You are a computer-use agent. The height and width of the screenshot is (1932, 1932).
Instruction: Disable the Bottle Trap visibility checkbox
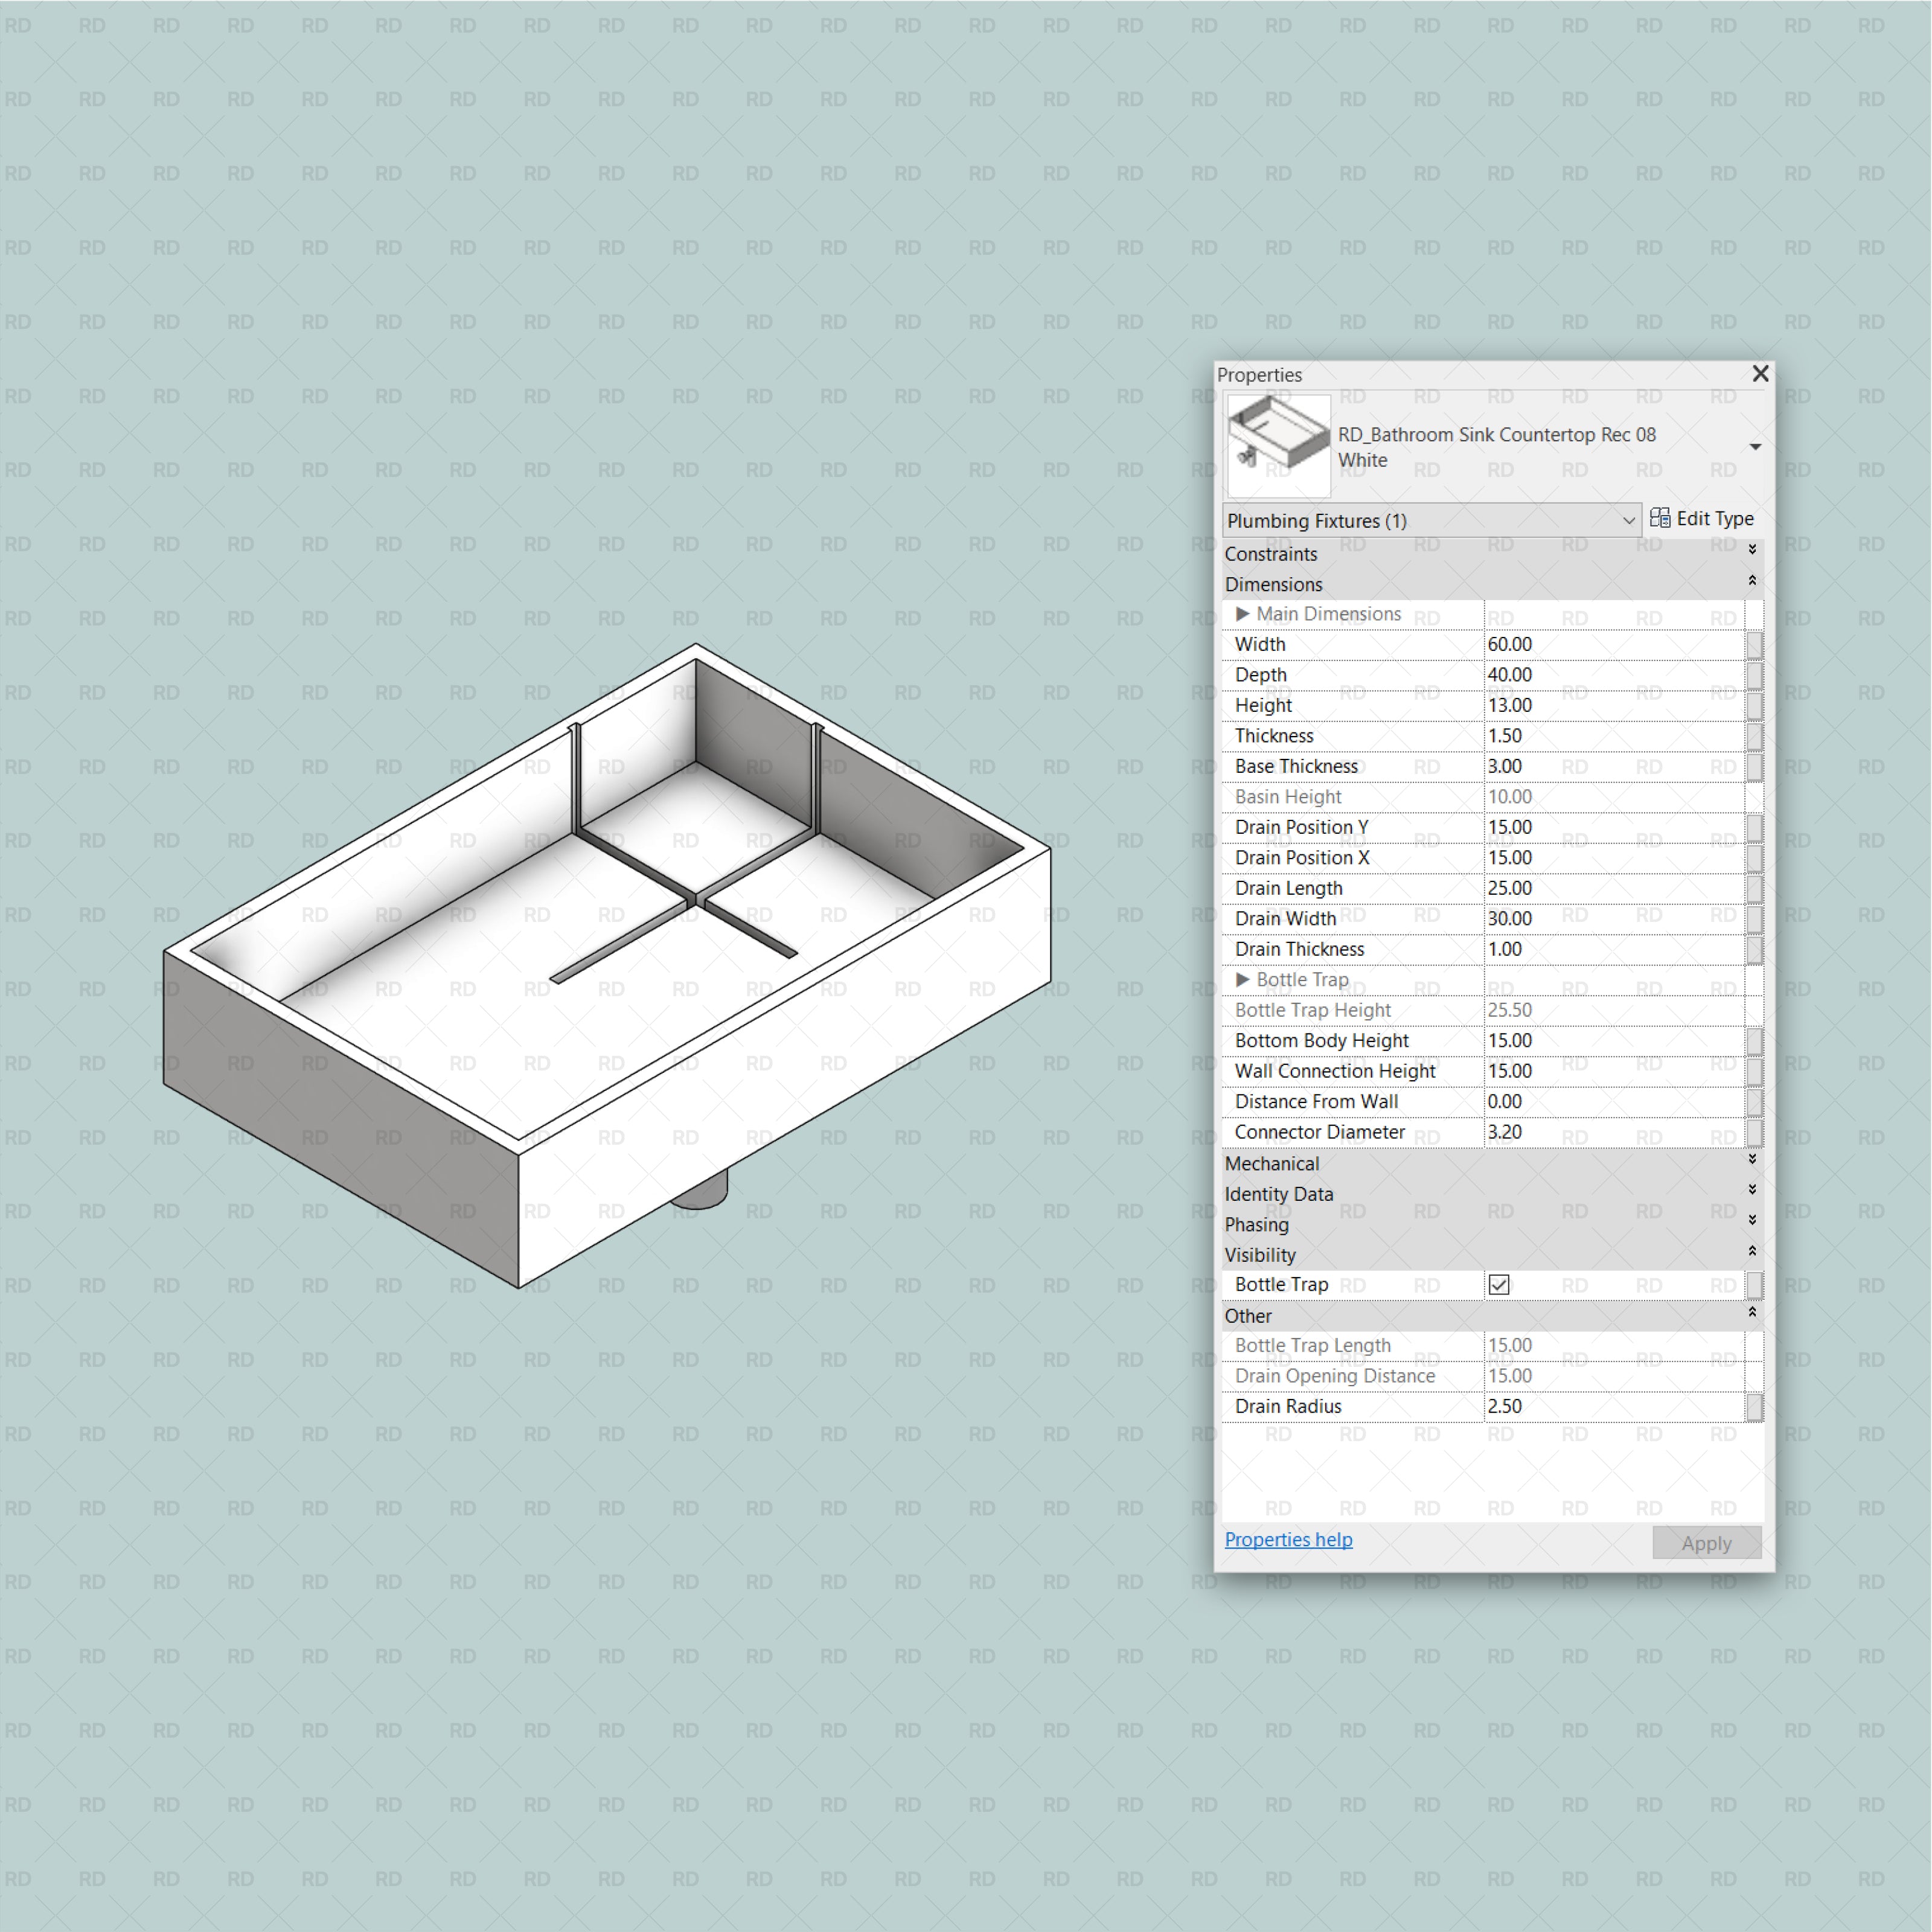coord(1498,1284)
